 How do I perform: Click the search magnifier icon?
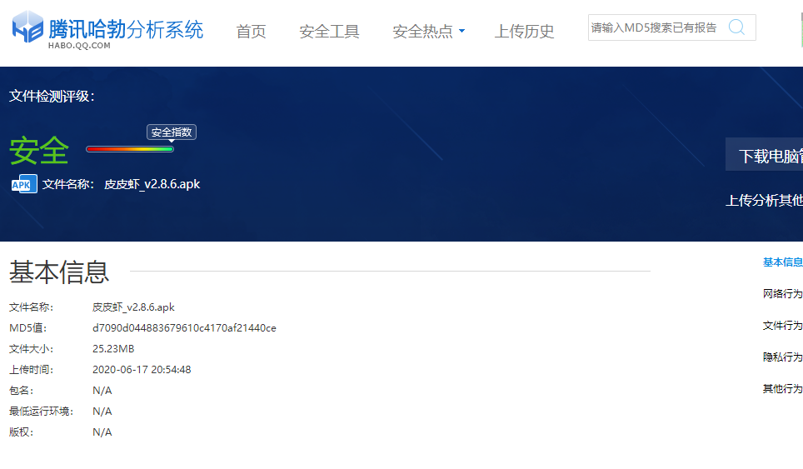[736, 27]
